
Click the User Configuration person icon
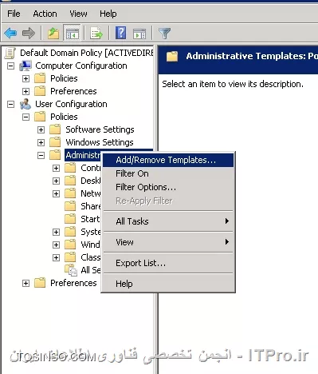[26, 104]
